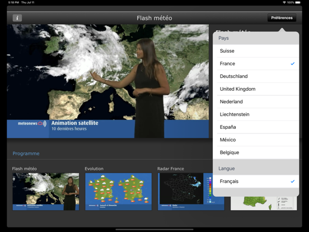Open the Evolution forecast thumbnail
309x232 pixels.
[119, 192]
